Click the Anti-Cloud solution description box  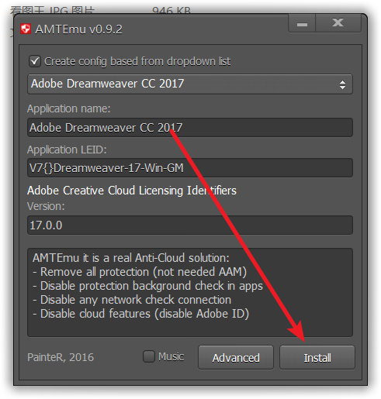coord(190,293)
